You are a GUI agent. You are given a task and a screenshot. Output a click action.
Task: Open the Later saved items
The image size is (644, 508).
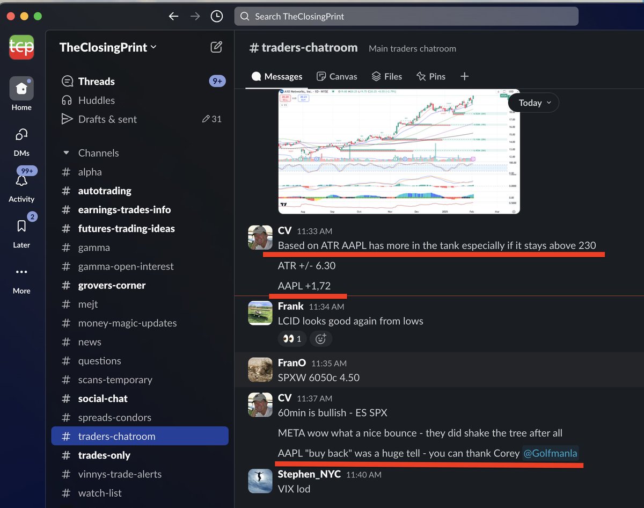(21, 231)
